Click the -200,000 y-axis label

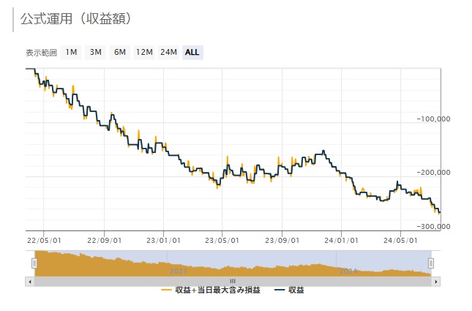click(x=433, y=173)
